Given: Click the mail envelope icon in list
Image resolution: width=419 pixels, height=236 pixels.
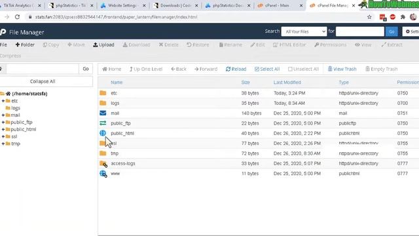Looking at the screenshot, I should [103, 113].
